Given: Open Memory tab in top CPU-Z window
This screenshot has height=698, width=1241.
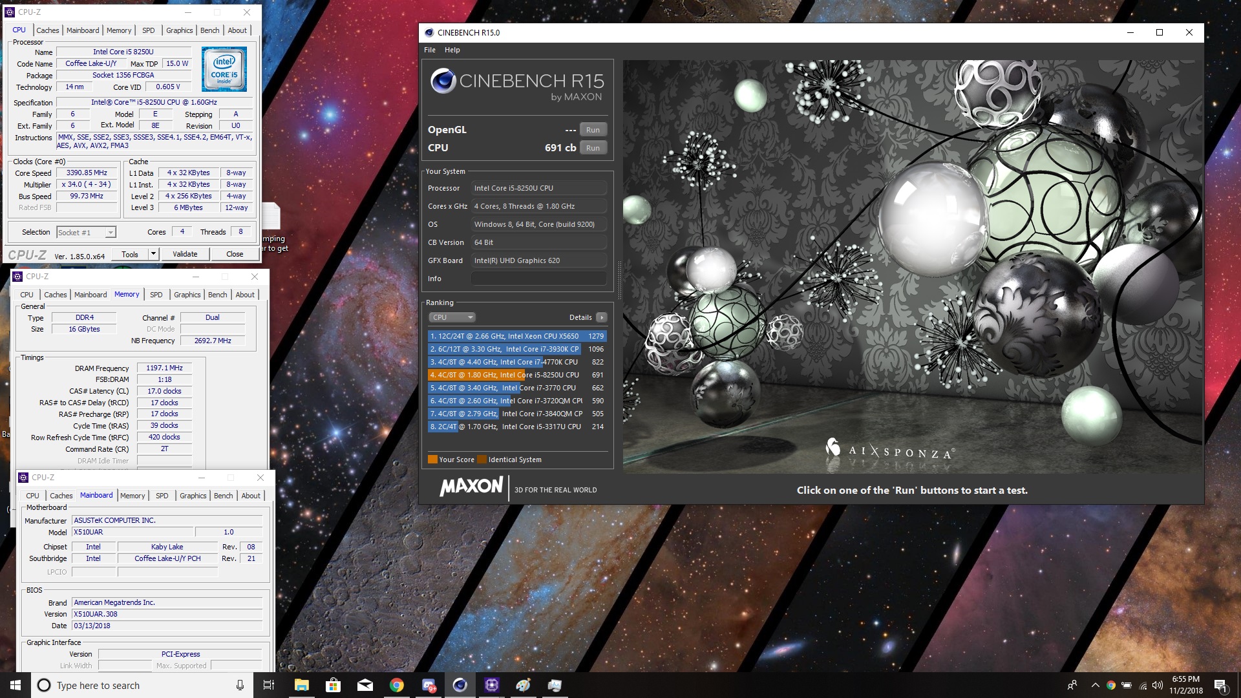Looking at the screenshot, I should [119, 30].
